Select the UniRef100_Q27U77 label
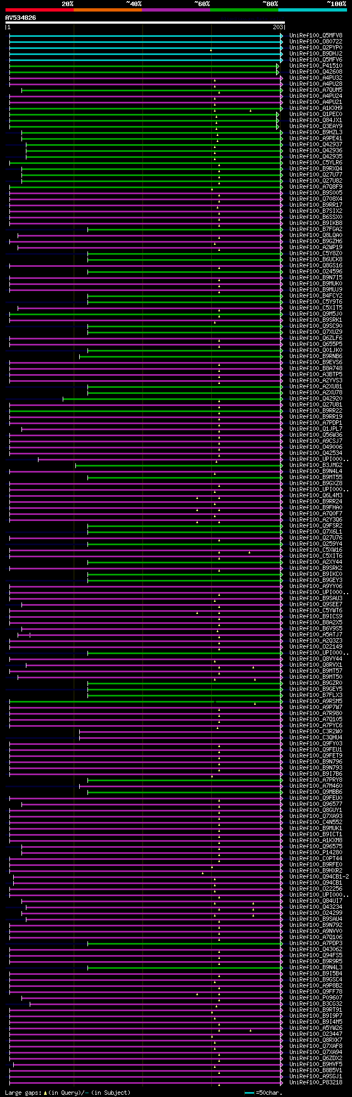 (x=316, y=175)
